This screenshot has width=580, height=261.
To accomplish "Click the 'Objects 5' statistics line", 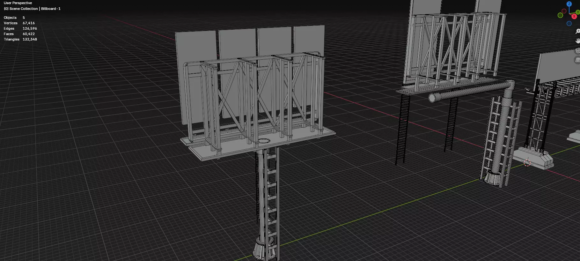I will 14,18.
